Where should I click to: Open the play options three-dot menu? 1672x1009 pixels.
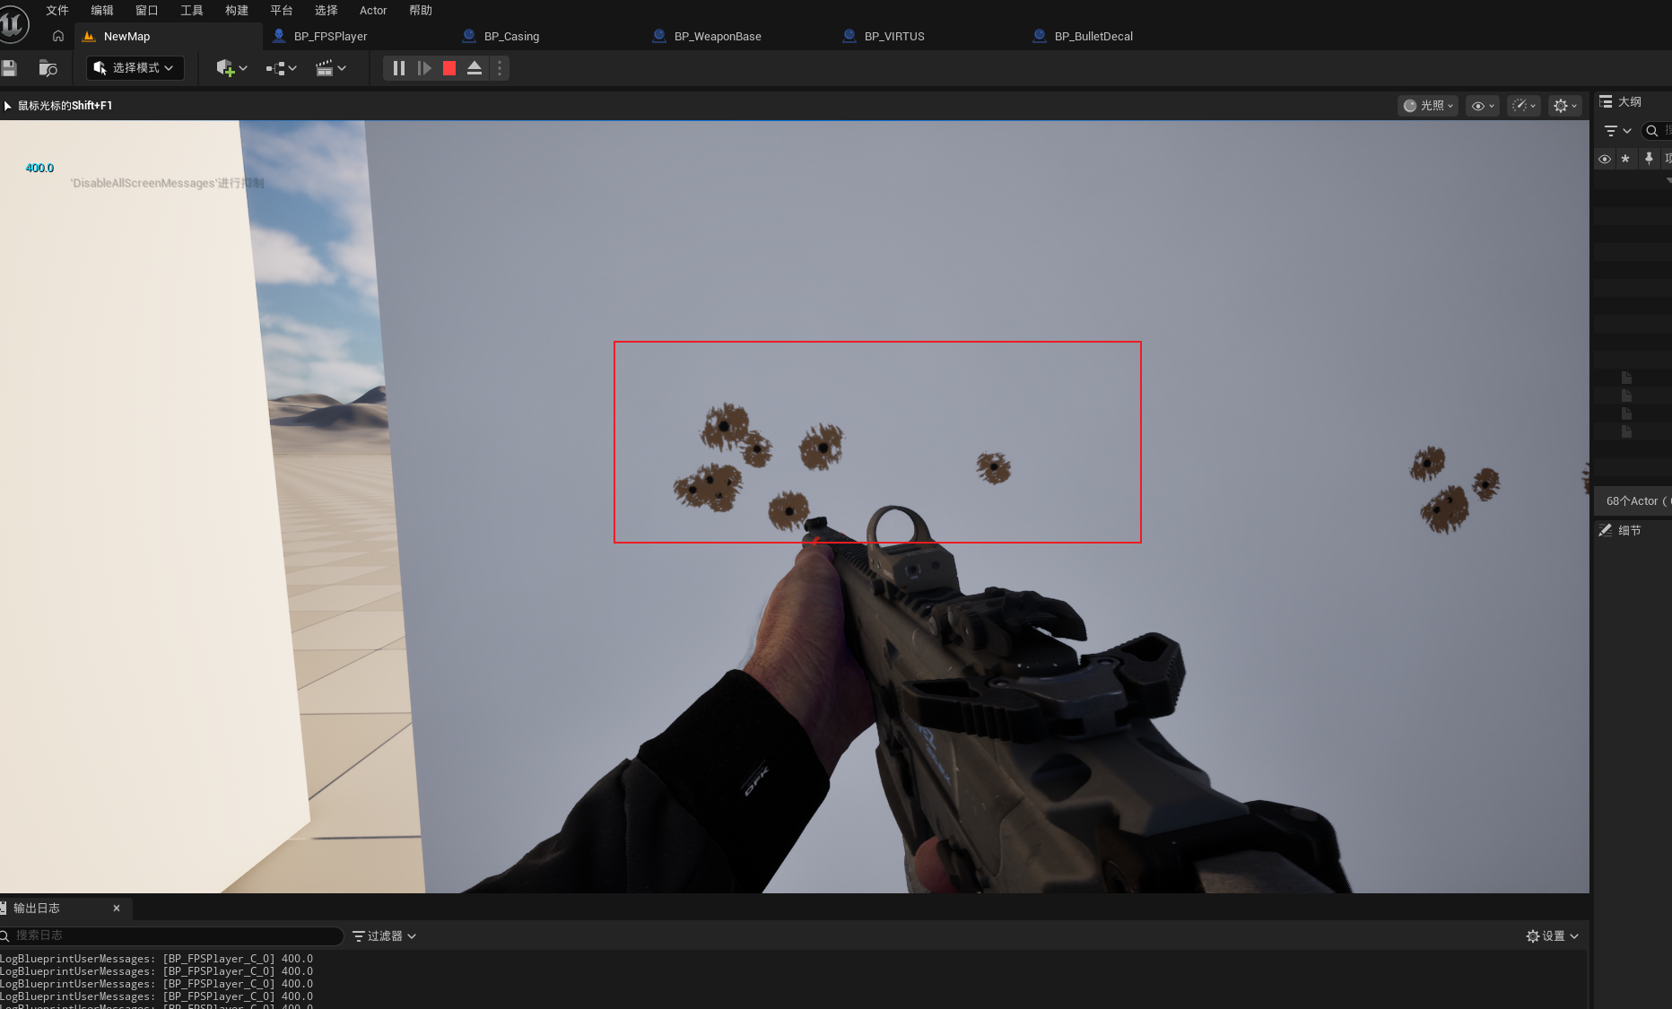pyautogui.click(x=500, y=68)
